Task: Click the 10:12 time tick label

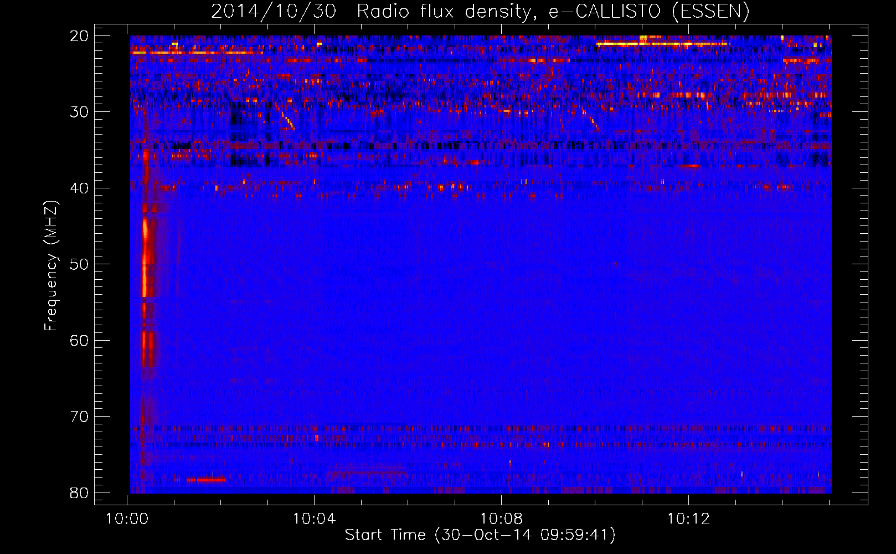Action: 688,519
